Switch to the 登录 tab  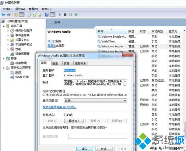(57, 63)
